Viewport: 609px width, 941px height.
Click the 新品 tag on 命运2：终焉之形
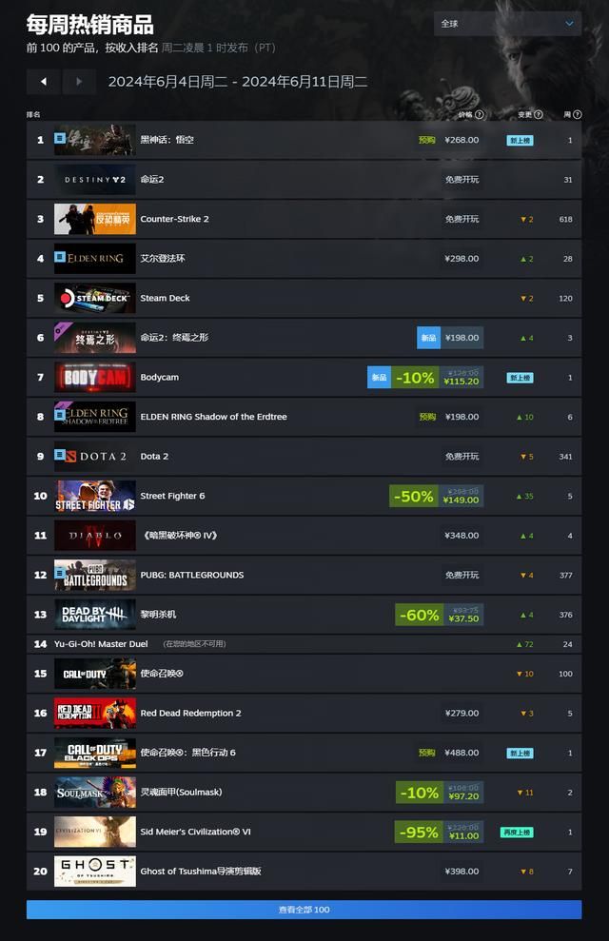point(428,338)
